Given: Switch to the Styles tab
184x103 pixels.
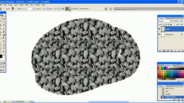Looking at the screenshot, I should pyautogui.click(x=175, y=66).
